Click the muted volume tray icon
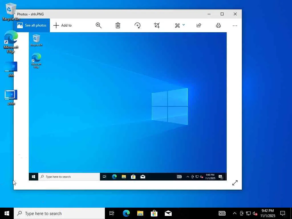 [255, 213]
